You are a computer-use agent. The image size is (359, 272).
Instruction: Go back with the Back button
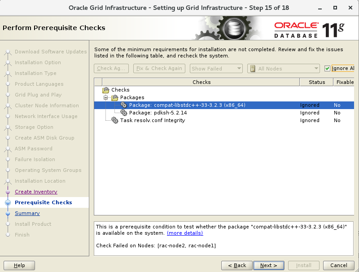237,265
